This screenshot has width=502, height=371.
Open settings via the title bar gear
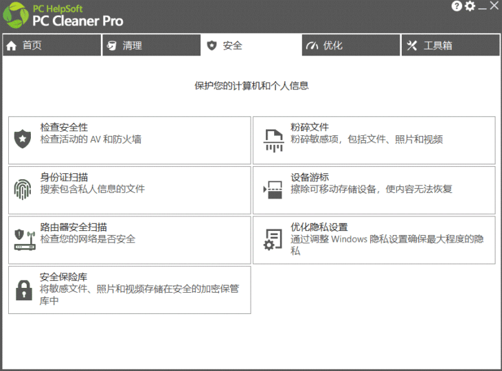[x=470, y=6]
